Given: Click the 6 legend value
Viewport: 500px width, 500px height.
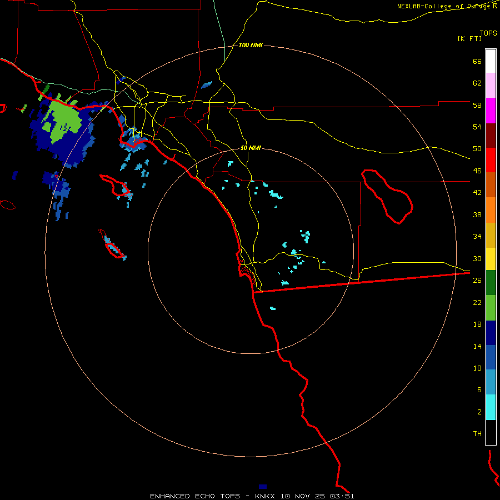Looking at the screenshot, I should pyautogui.click(x=479, y=389).
